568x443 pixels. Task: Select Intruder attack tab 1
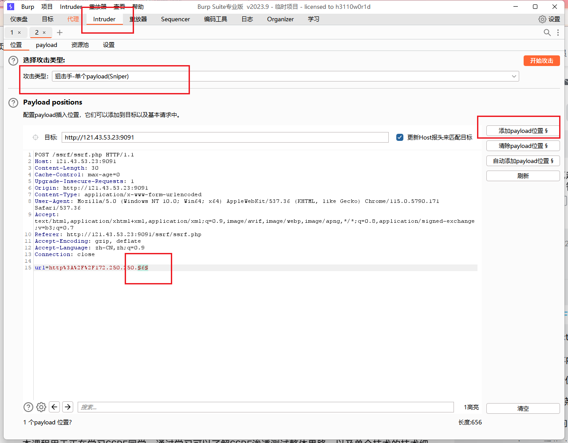[12, 32]
